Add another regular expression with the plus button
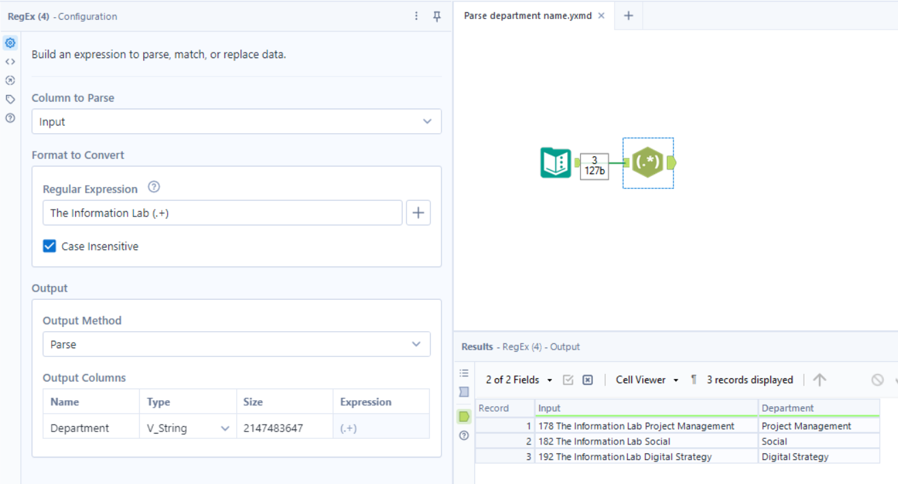The width and height of the screenshot is (898, 484). click(x=418, y=212)
